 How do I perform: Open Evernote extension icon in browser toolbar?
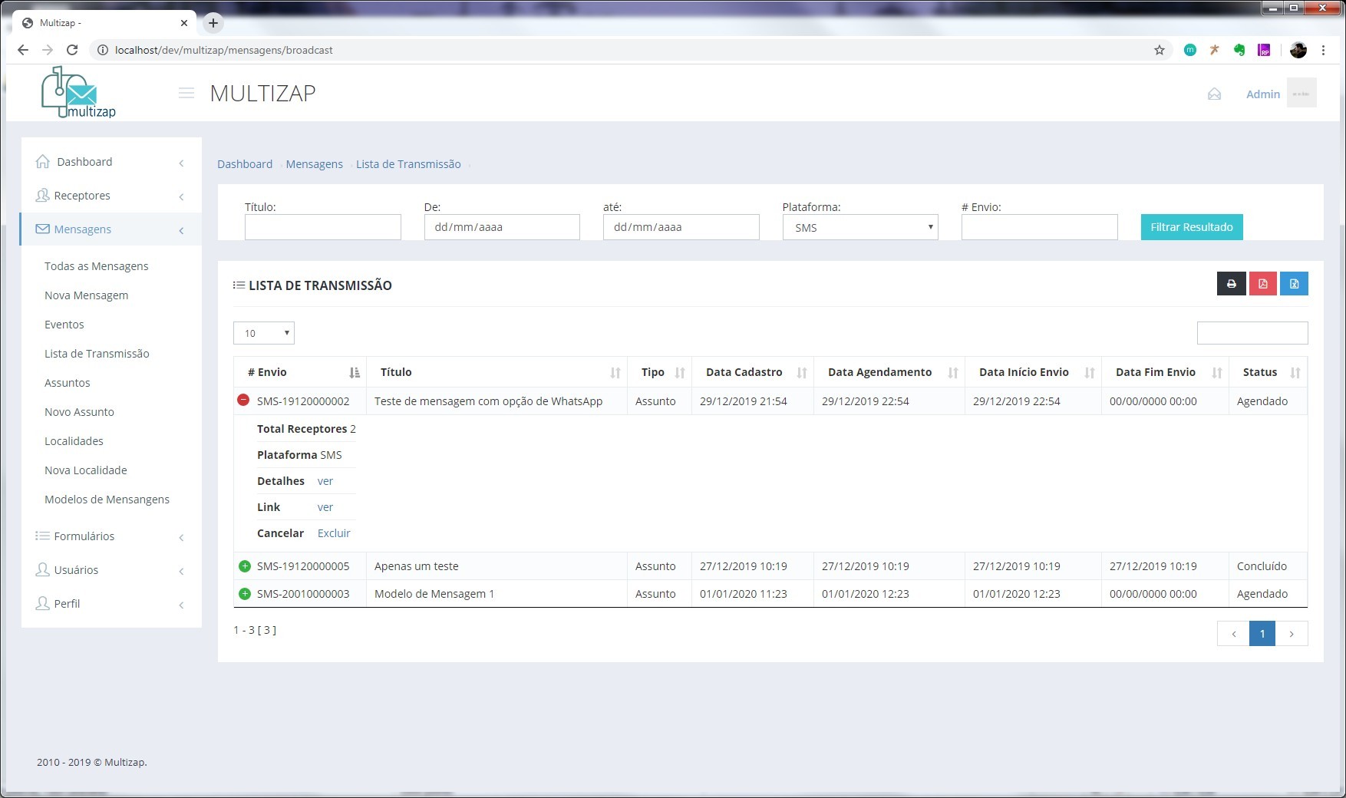click(1239, 50)
